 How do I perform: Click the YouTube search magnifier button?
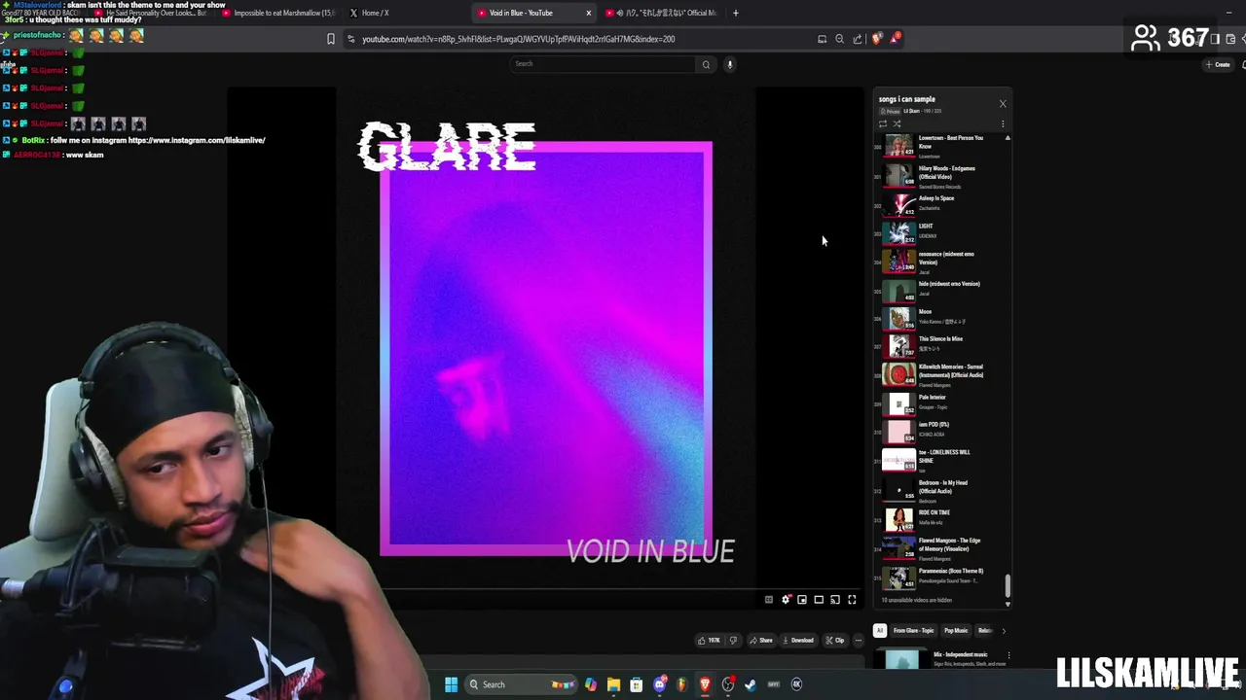coord(706,64)
